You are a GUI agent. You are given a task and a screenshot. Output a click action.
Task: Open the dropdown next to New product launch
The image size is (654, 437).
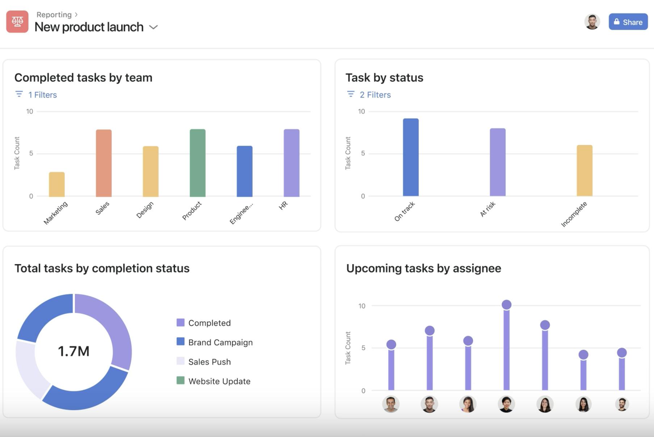(x=154, y=28)
